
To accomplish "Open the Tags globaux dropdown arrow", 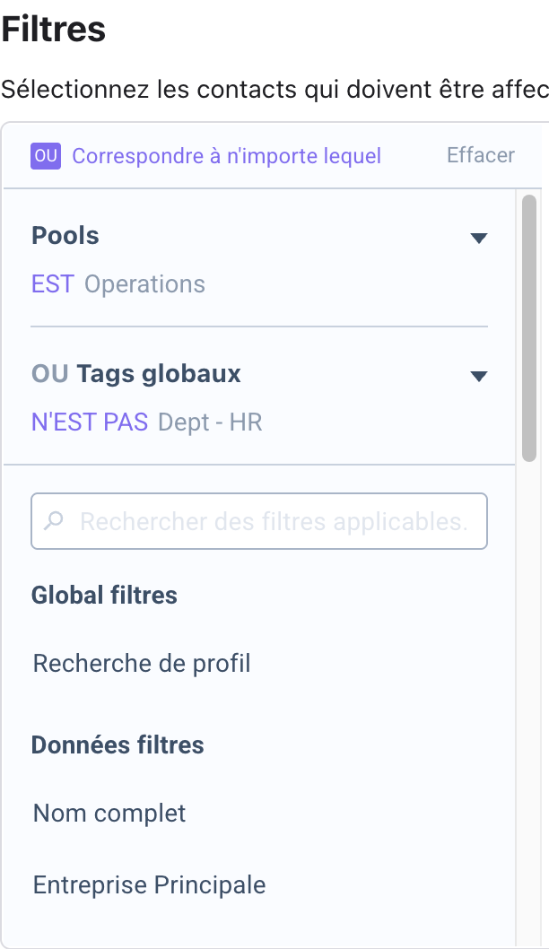I will (479, 376).
